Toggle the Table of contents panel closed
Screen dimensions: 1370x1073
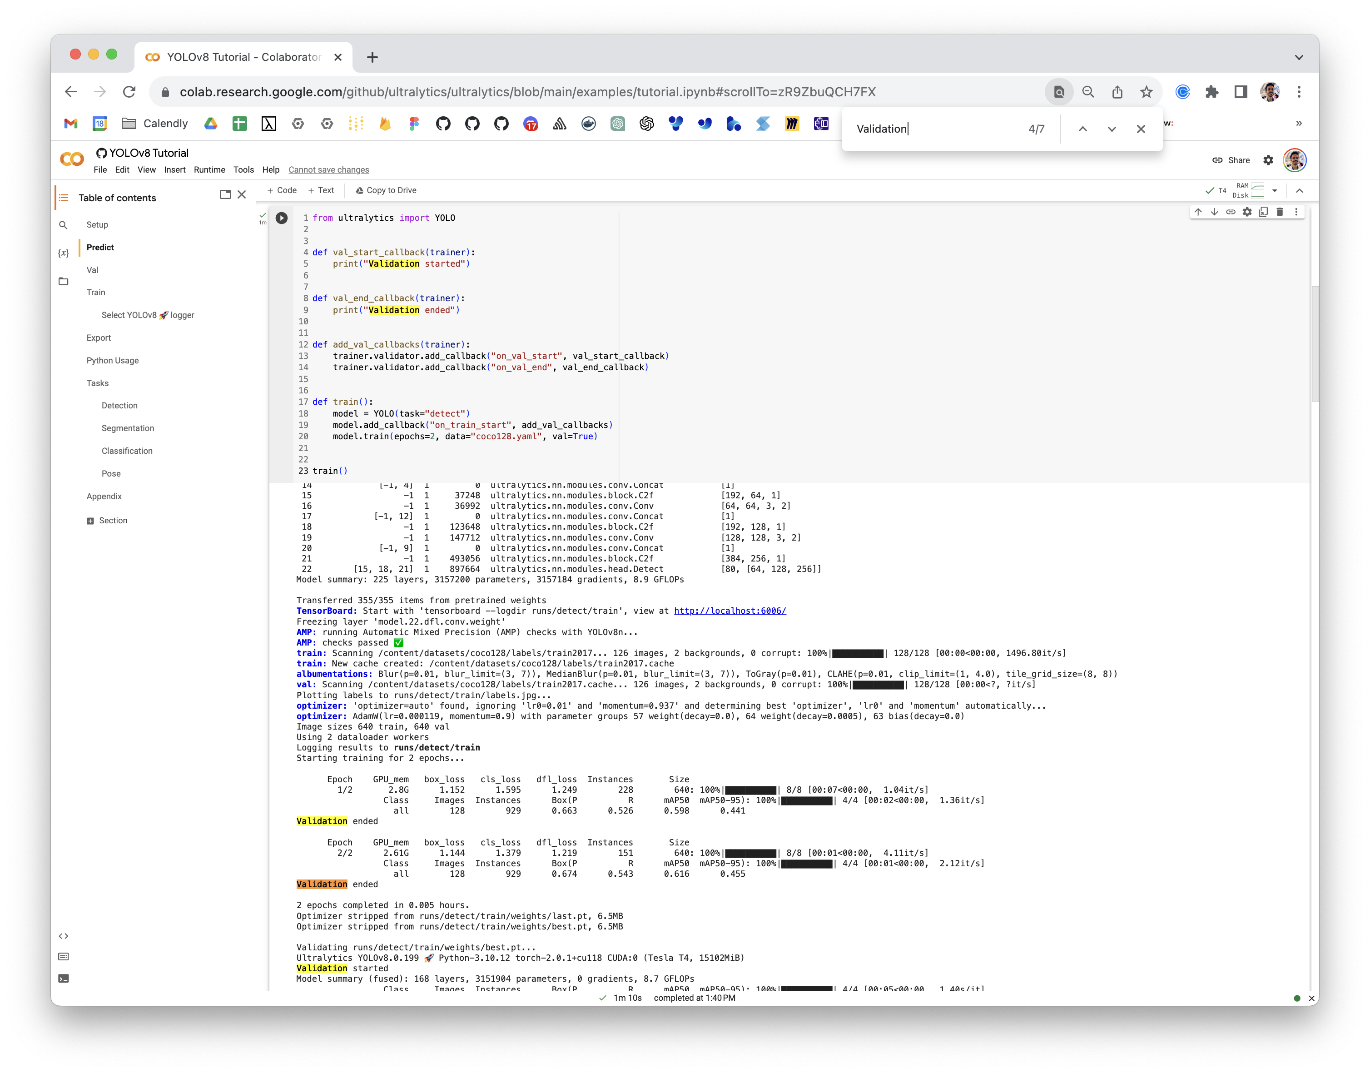pos(243,195)
